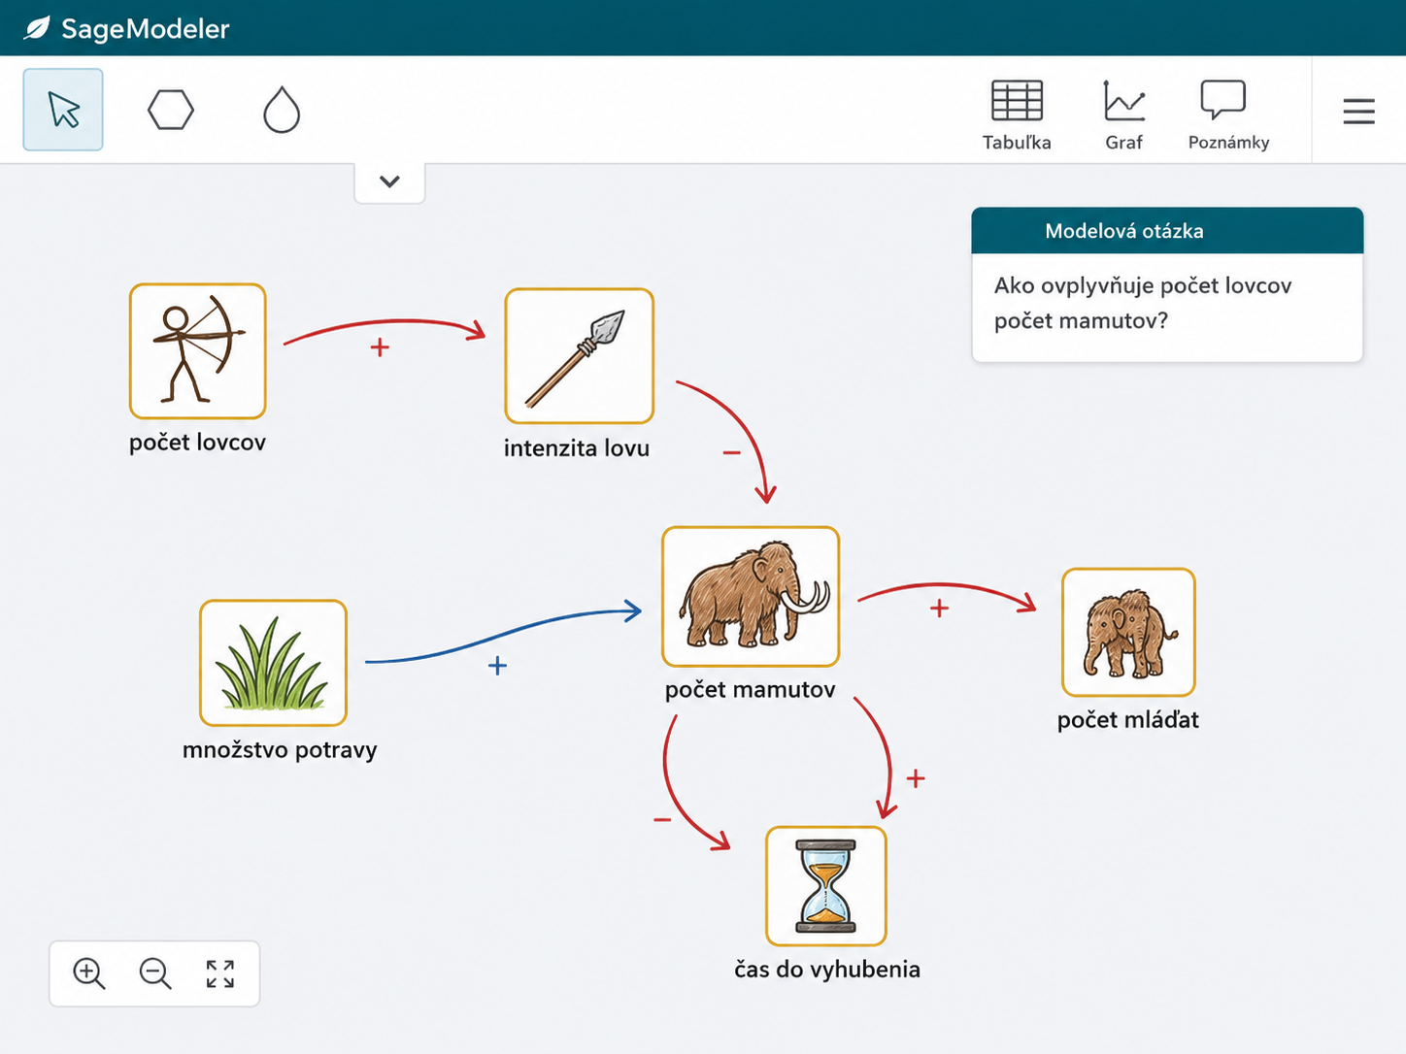Select the počet lovcov archer node
Screen dimensions: 1406x1054
pyautogui.click(x=198, y=351)
